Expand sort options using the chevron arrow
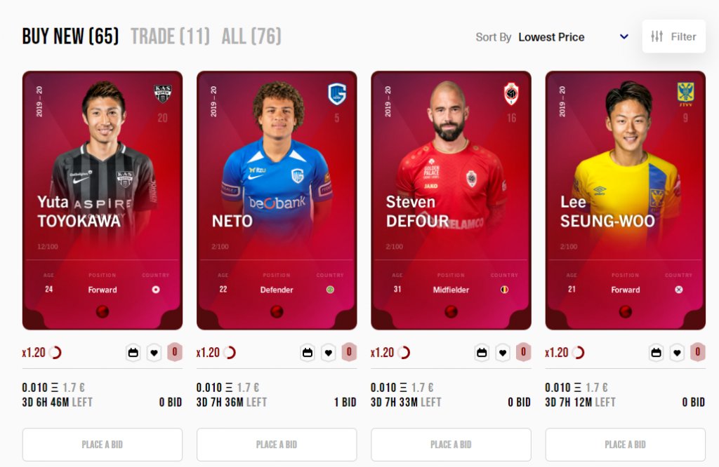The width and height of the screenshot is (719, 467). 624,36
